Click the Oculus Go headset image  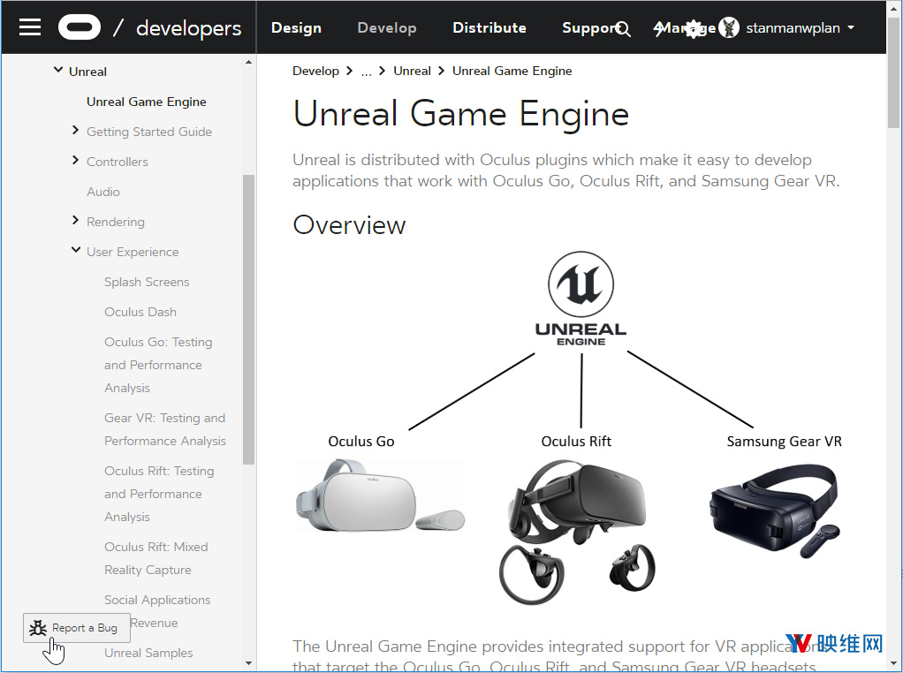380,495
